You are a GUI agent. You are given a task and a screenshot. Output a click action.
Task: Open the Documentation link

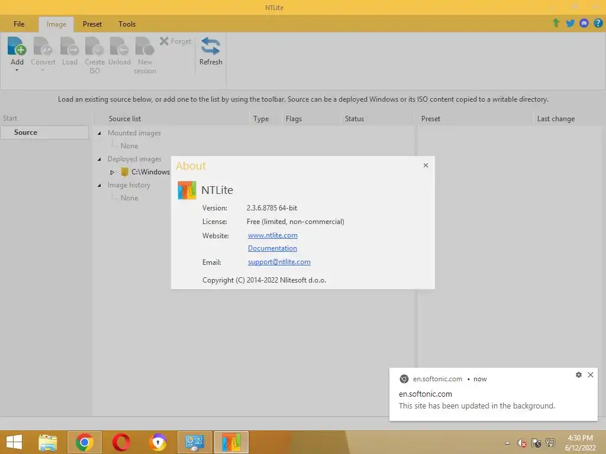pos(272,248)
